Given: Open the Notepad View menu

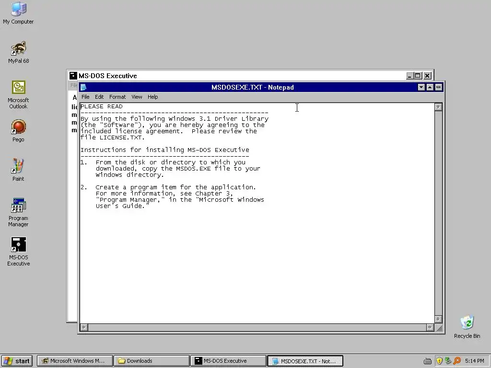Looking at the screenshot, I should point(137,97).
